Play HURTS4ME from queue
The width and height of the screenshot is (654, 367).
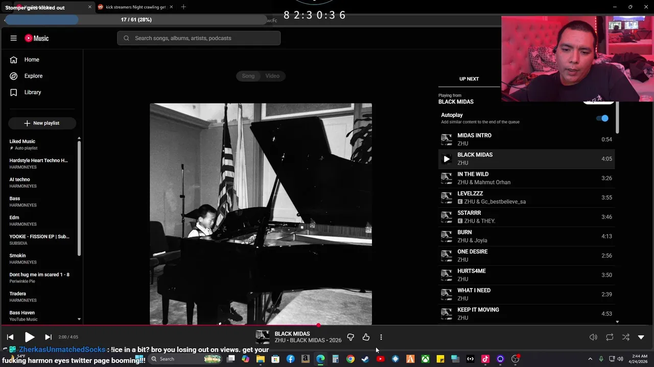[x=526, y=275]
